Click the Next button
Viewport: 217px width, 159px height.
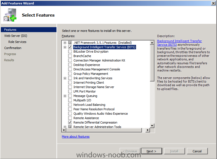point(152,151)
